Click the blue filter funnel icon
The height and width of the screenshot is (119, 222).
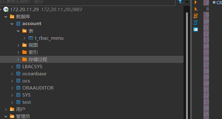[x=180, y=2]
